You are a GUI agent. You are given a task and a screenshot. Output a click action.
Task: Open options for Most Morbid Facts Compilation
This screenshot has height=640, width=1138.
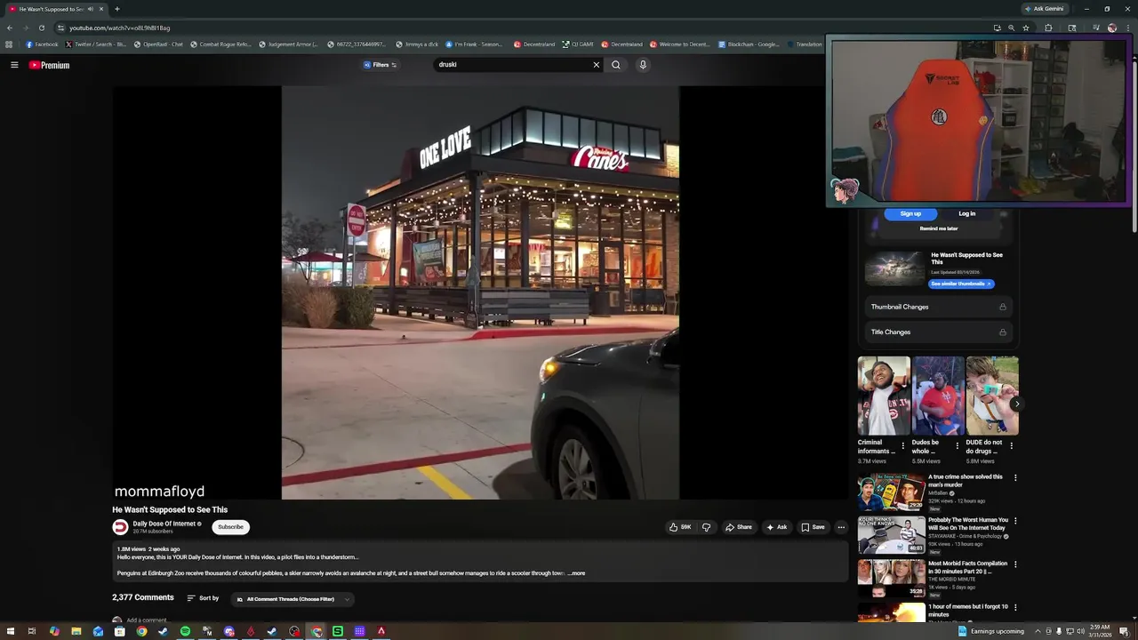point(1015,564)
